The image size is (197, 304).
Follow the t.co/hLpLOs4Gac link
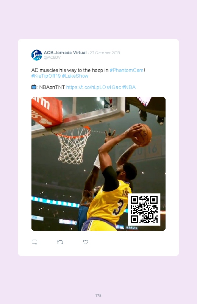coord(94,87)
